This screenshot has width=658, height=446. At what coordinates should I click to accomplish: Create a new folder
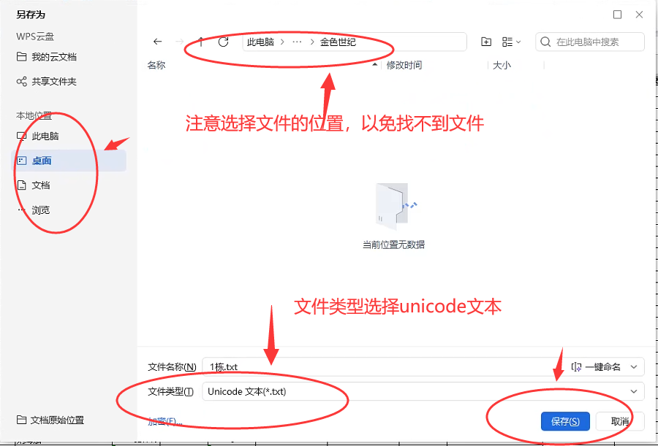[x=486, y=42]
